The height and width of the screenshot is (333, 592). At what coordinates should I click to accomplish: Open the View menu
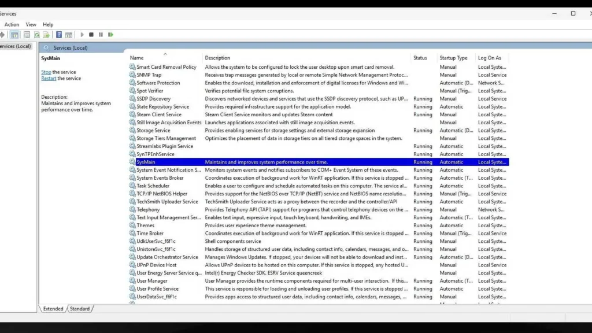click(x=31, y=24)
